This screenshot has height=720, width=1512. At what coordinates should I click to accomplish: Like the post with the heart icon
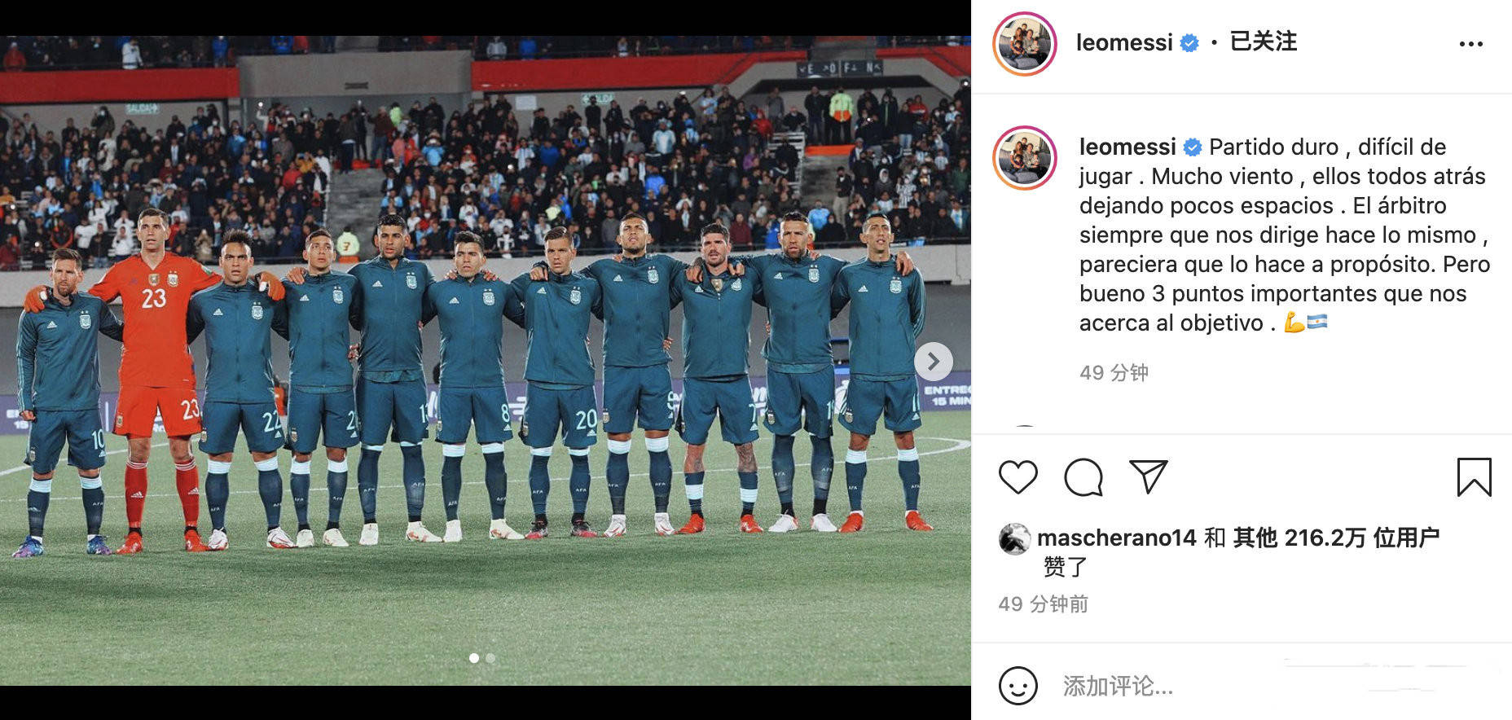point(1018,477)
